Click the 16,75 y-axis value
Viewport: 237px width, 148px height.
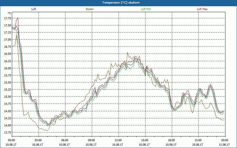[8, 47]
